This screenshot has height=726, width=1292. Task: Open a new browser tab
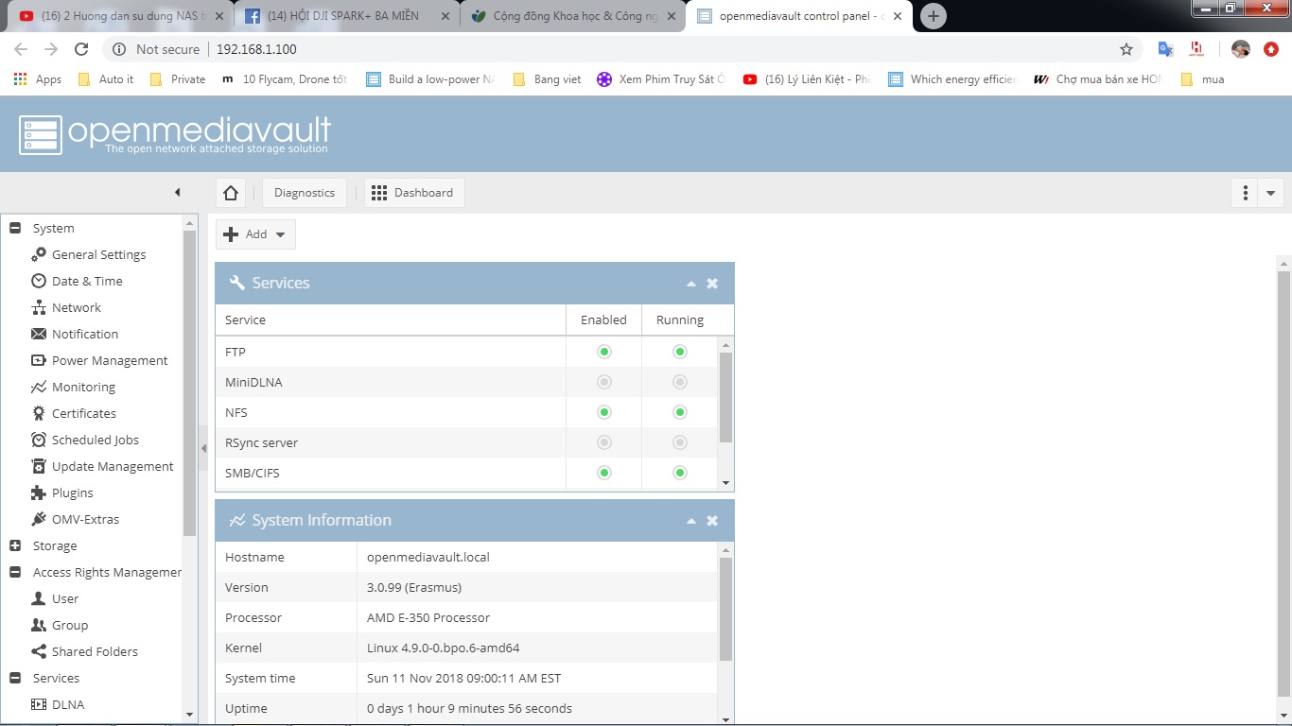[934, 16]
